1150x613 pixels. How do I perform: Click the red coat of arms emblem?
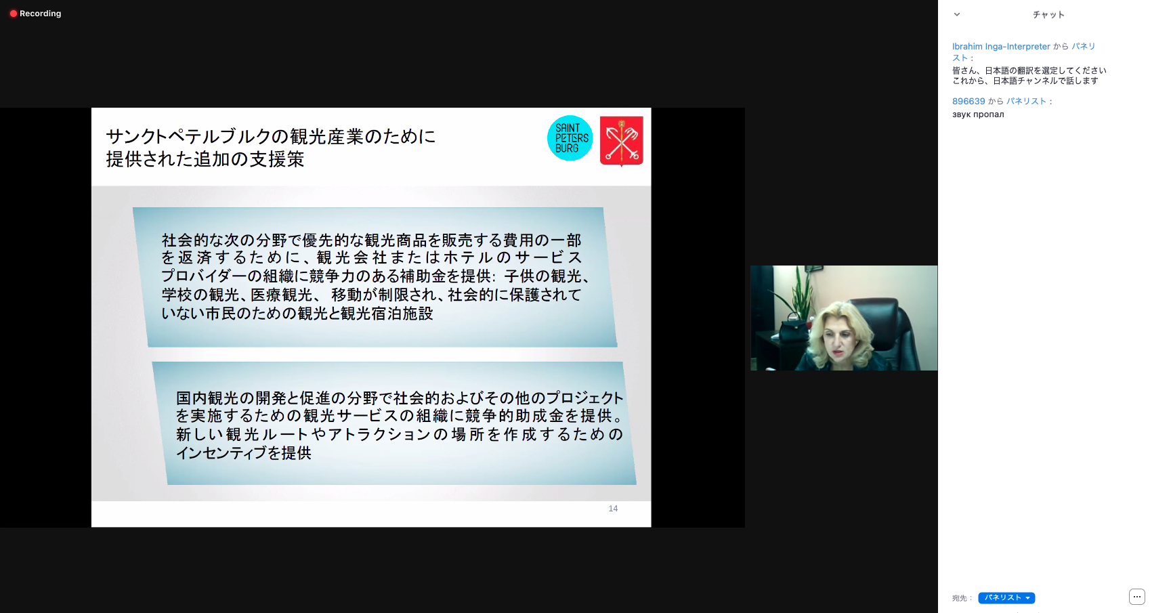[621, 141]
